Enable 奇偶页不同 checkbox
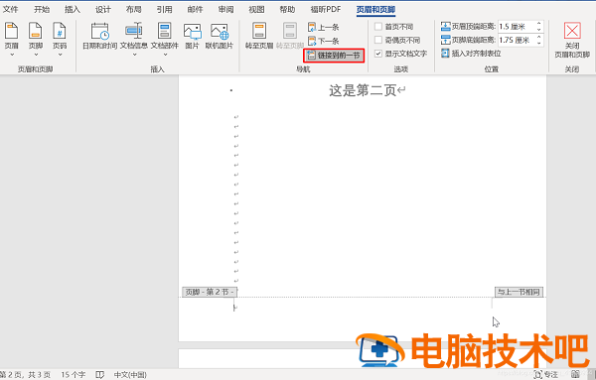 coord(378,40)
